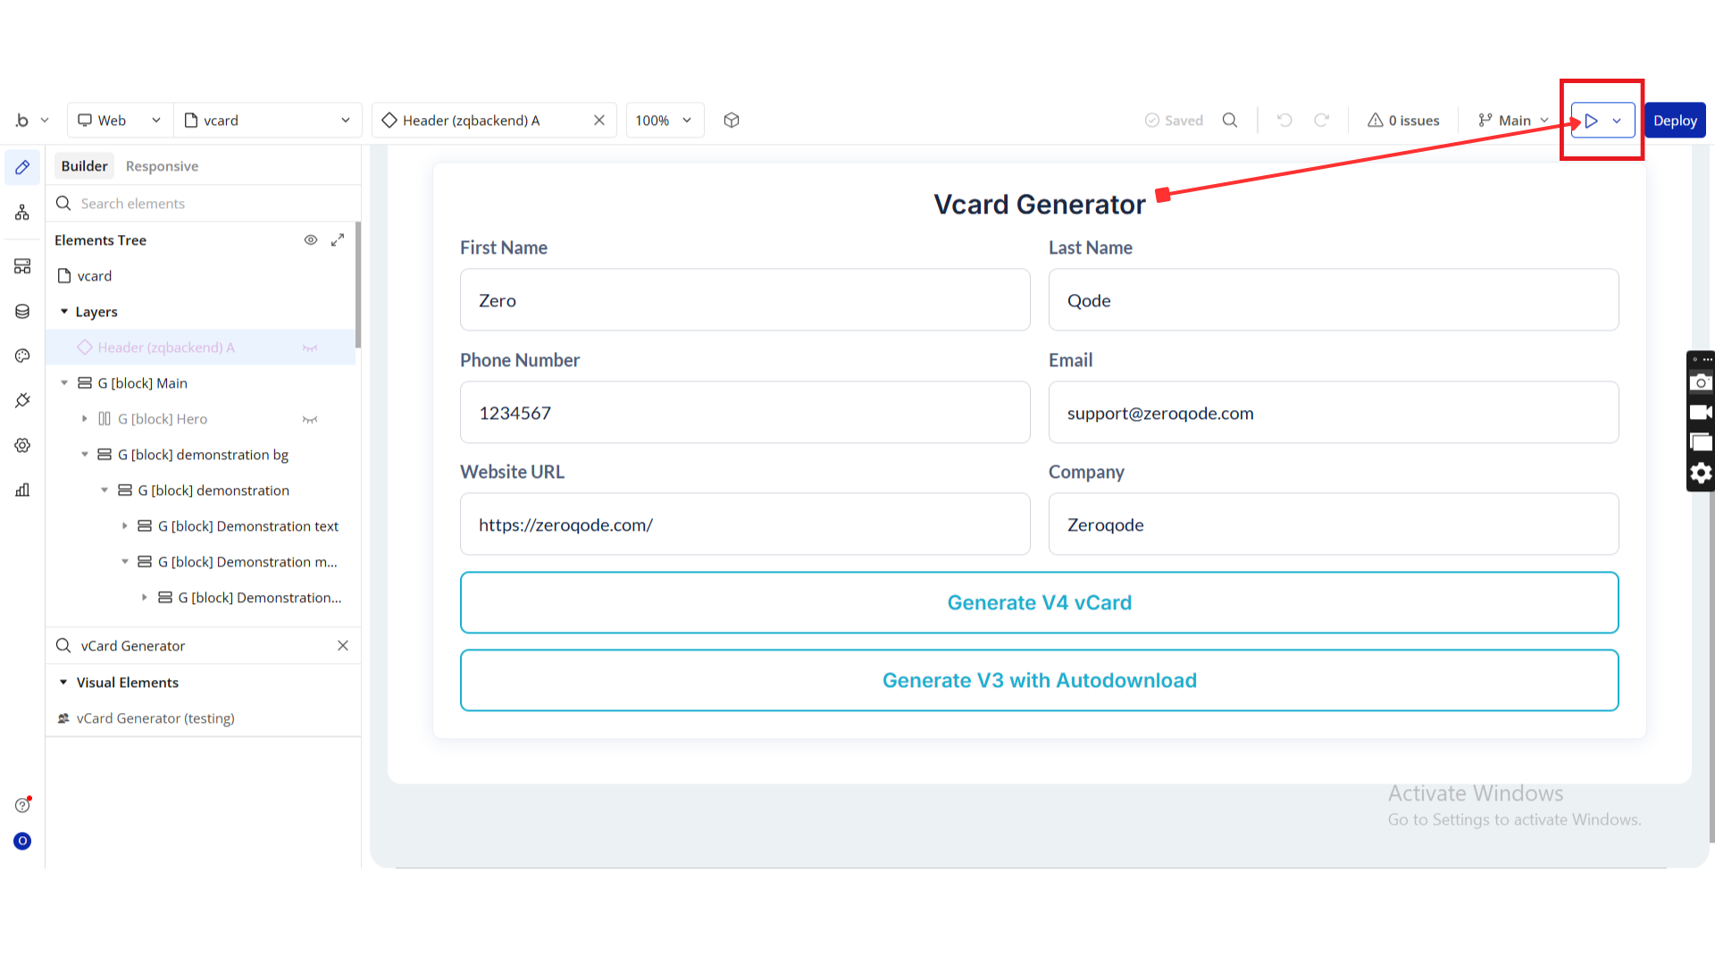Toggle Elements Tree visibility eye icon
Image resolution: width=1715 pixels, height=965 pixels.
pos(311,240)
